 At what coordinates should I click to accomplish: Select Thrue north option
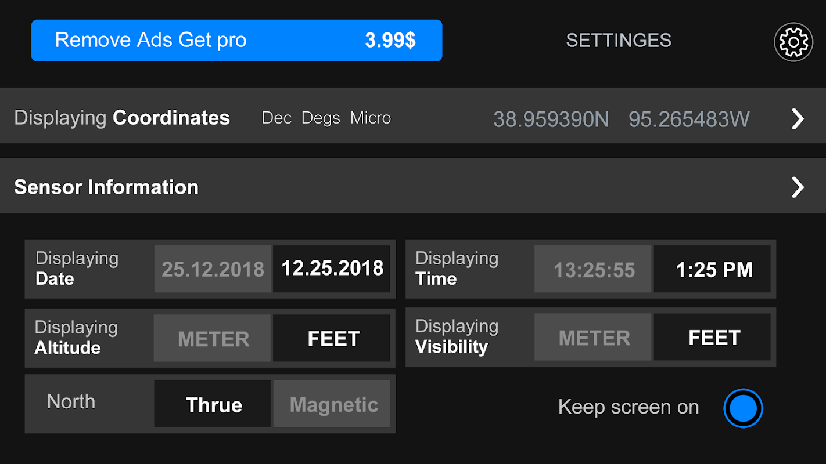(213, 405)
